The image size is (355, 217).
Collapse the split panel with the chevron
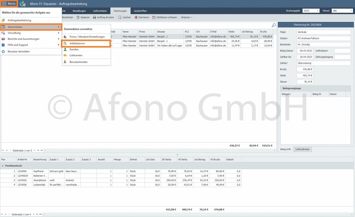click(177, 155)
